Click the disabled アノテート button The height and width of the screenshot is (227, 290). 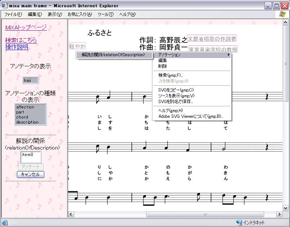pyautogui.click(x=31, y=167)
